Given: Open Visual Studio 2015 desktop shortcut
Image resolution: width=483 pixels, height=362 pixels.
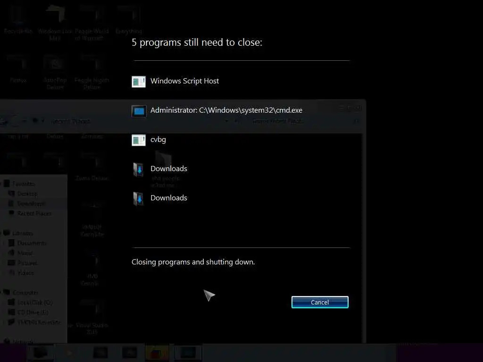Looking at the screenshot, I should tap(92, 317).
